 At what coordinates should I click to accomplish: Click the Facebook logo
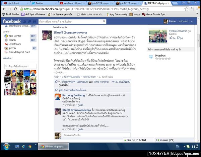click(12, 21)
